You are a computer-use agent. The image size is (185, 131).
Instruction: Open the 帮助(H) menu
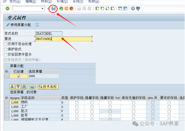click(94, 2)
